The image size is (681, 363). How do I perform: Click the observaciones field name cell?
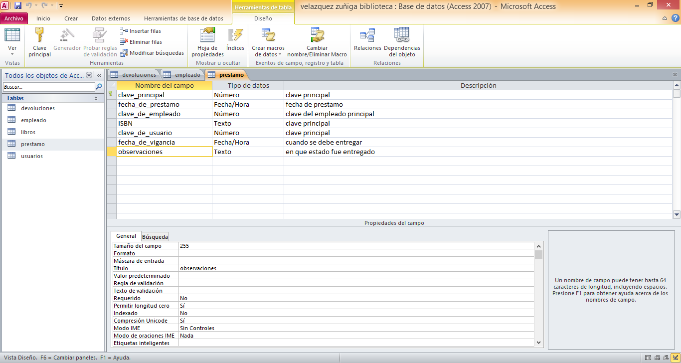[x=165, y=152]
